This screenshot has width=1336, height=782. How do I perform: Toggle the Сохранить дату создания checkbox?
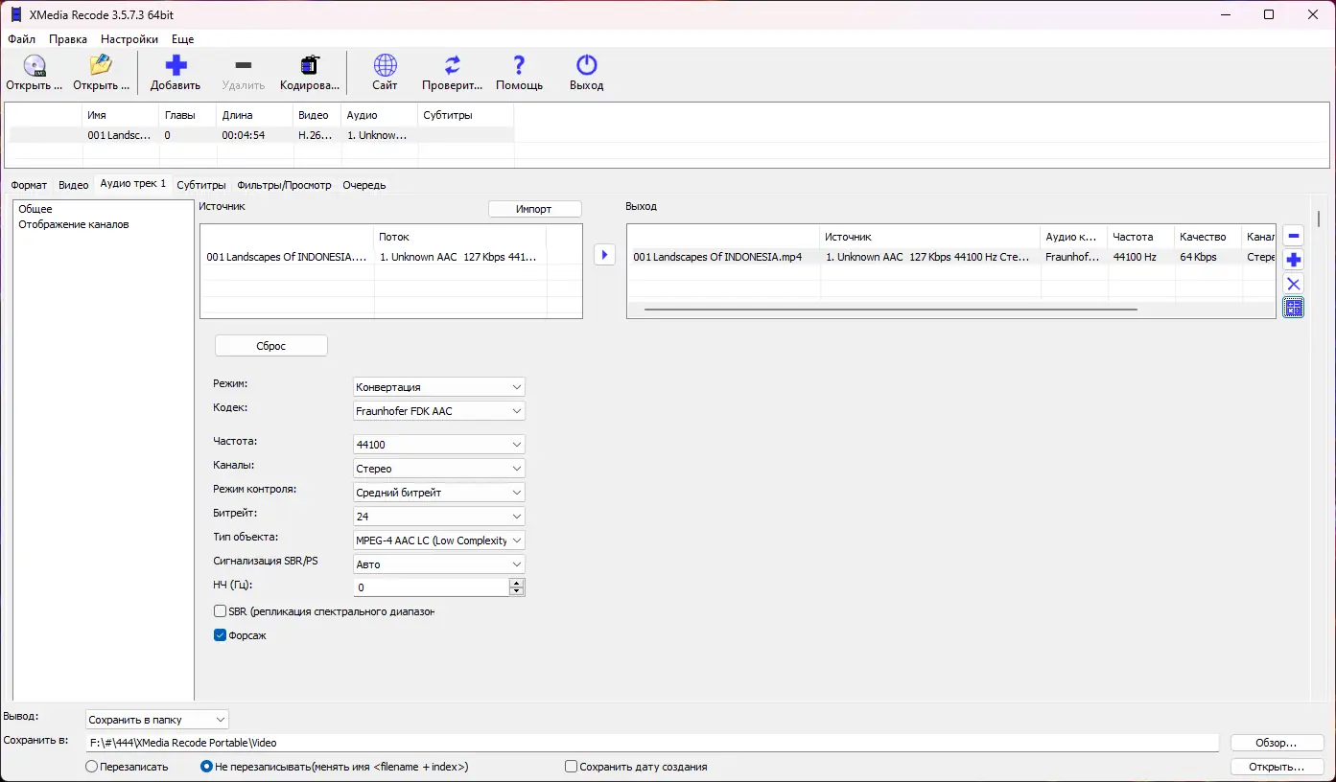point(570,766)
